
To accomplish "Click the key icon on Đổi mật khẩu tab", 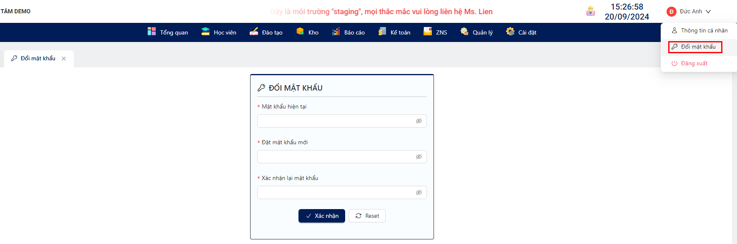I will 14,58.
